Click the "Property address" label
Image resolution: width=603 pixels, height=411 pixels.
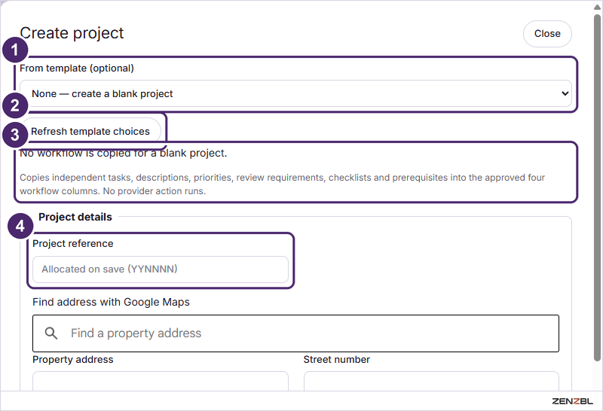tap(73, 360)
